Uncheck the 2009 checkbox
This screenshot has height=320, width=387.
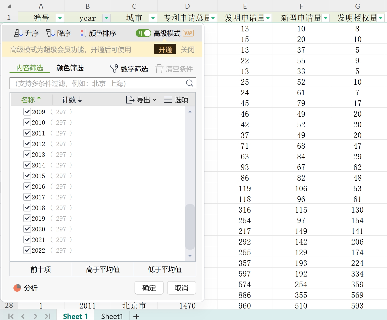(x=27, y=112)
